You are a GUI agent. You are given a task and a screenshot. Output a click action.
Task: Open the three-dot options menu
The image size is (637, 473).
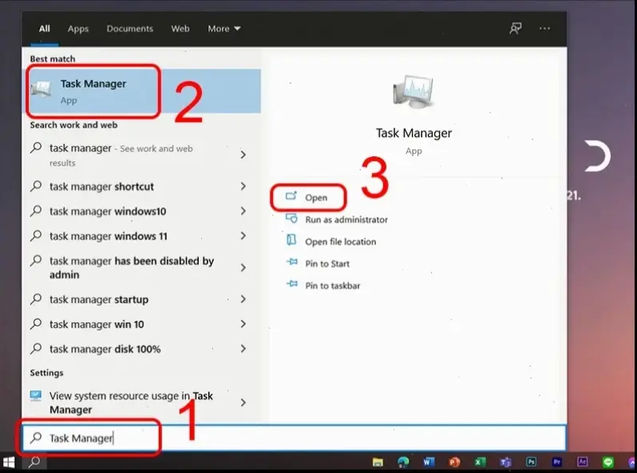click(544, 29)
